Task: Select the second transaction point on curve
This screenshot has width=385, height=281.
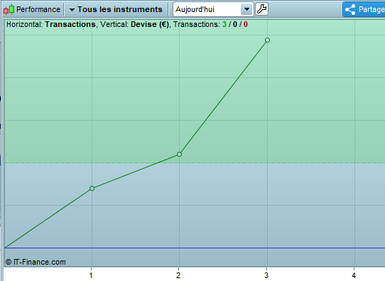Action: click(179, 154)
